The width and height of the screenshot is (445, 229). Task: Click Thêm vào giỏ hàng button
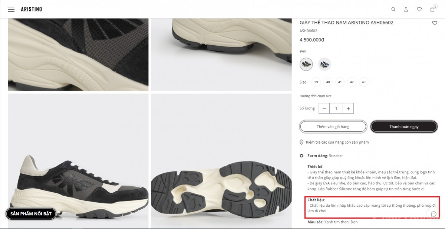333,127
